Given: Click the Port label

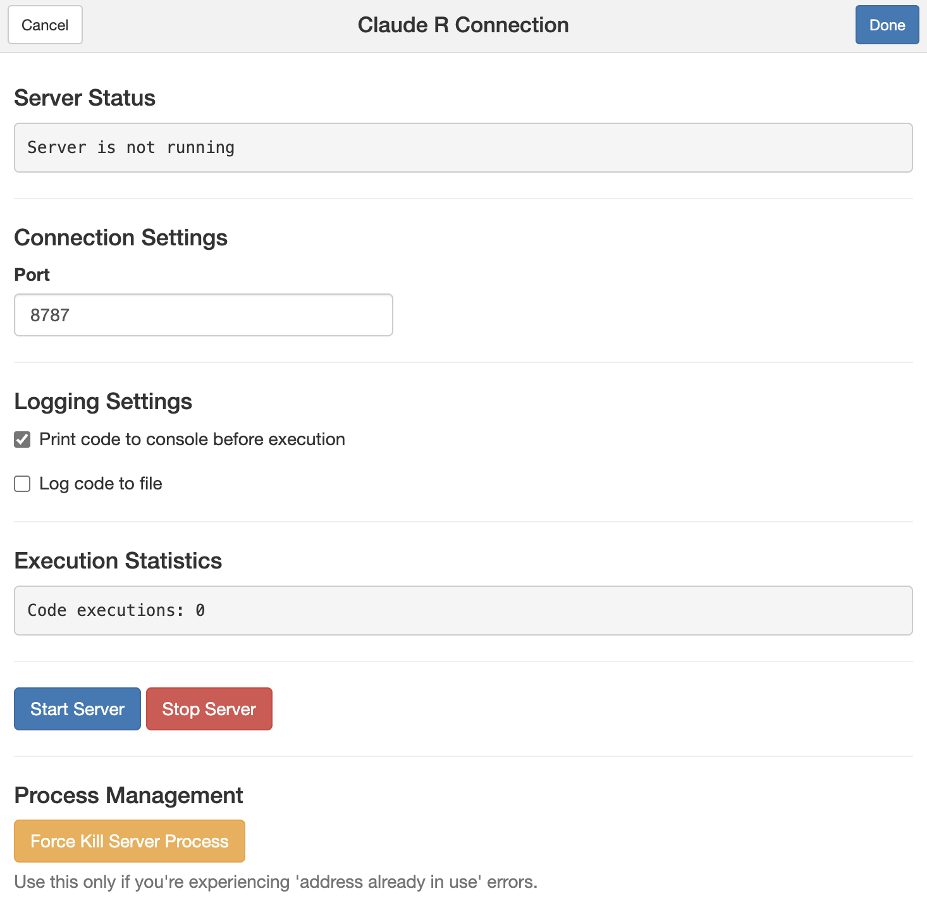Looking at the screenshot, I should click(32, 274).
